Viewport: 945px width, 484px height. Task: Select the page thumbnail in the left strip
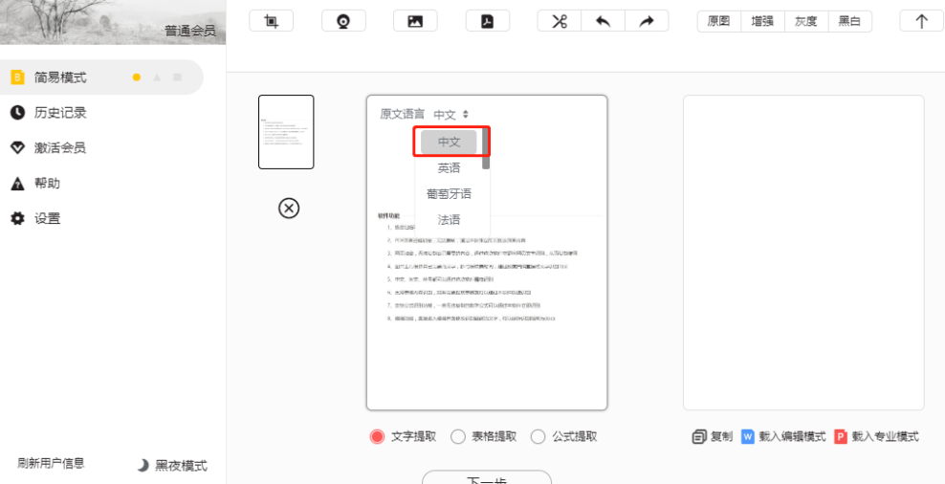pyautogui.click(x=286, y=132)
